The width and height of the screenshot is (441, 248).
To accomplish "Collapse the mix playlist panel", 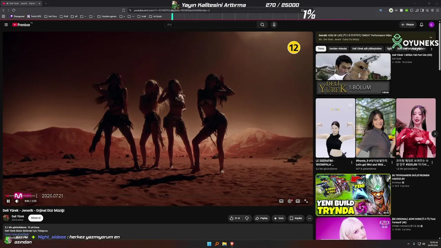I will [x=431, y=37].
